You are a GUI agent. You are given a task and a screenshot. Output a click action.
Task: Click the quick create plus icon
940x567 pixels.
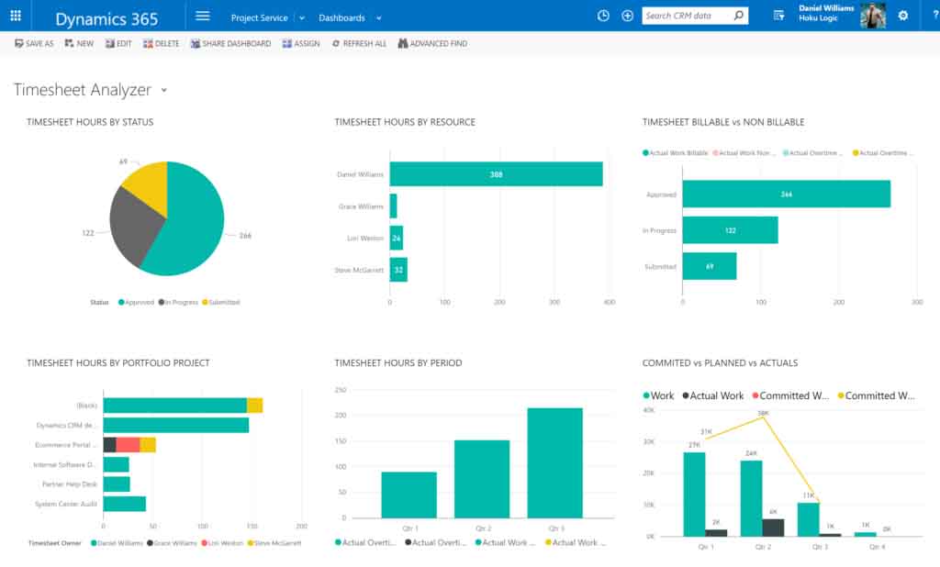tap(628, 16)
